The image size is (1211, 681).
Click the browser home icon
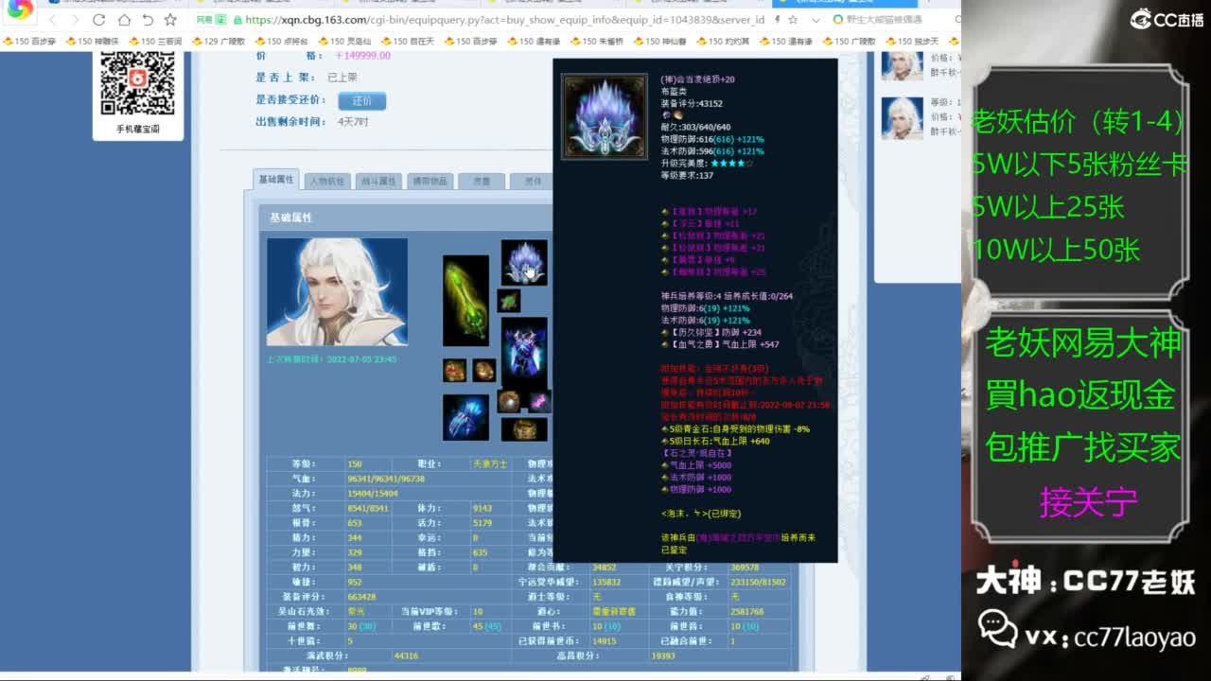[x=126, y=20]
